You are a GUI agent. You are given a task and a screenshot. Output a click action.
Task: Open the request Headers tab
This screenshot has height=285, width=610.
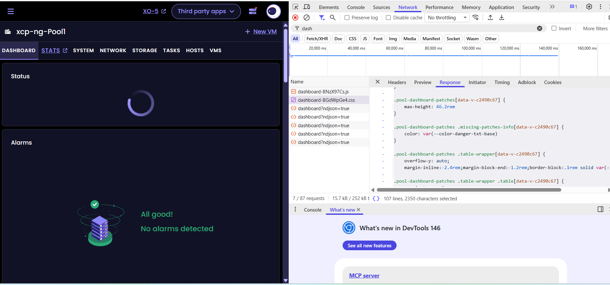coord(397,82)
